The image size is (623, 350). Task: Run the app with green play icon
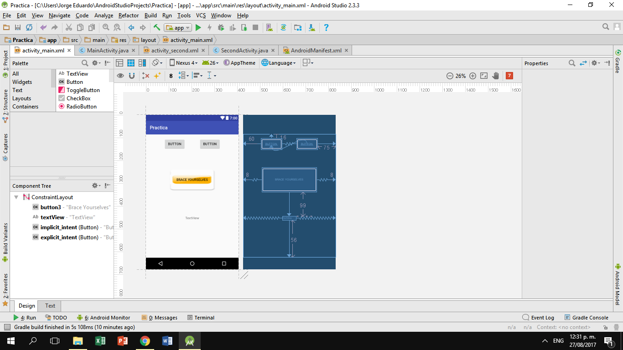[x=198, y=28]
